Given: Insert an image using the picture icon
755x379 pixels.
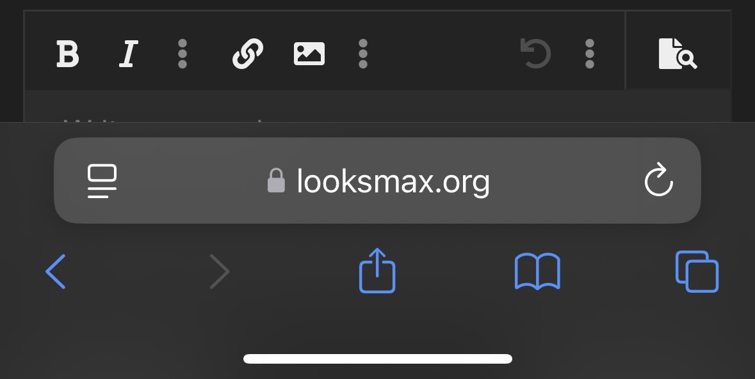Looking at the screenshot, I should tap(309, 53).
